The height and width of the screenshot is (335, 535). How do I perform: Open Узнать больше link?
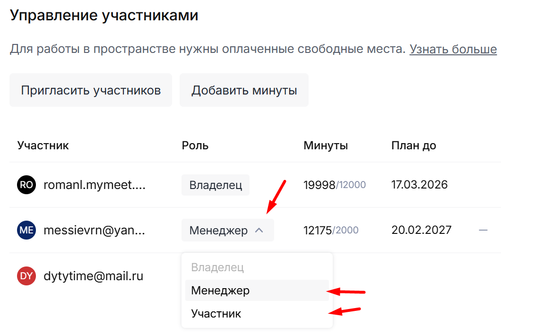(x=453, y=49)
